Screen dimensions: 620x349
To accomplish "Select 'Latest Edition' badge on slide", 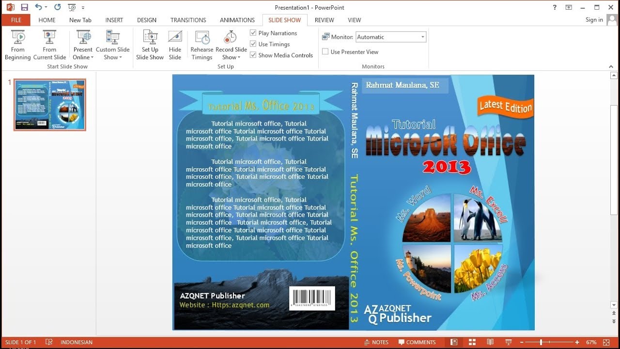I will [x=505, y=106].
